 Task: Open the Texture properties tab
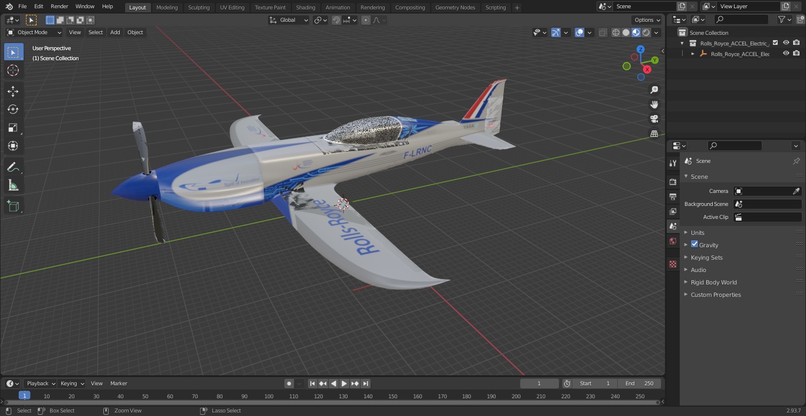[x=673, y=264]
